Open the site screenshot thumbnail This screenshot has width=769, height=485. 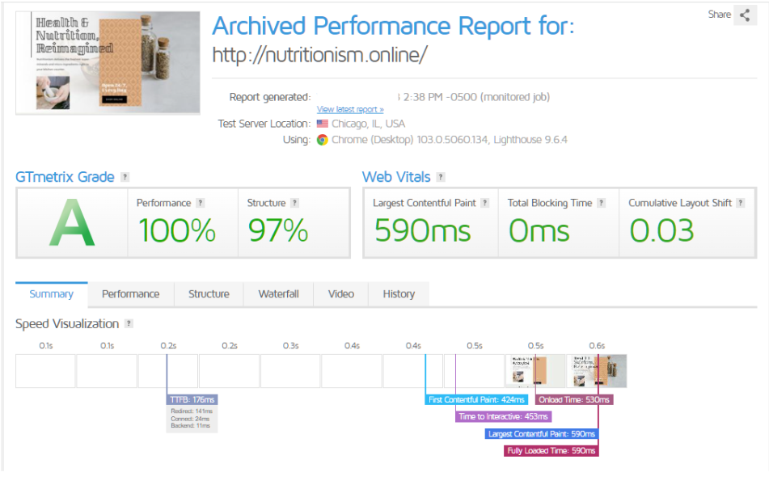click(108, 63)
